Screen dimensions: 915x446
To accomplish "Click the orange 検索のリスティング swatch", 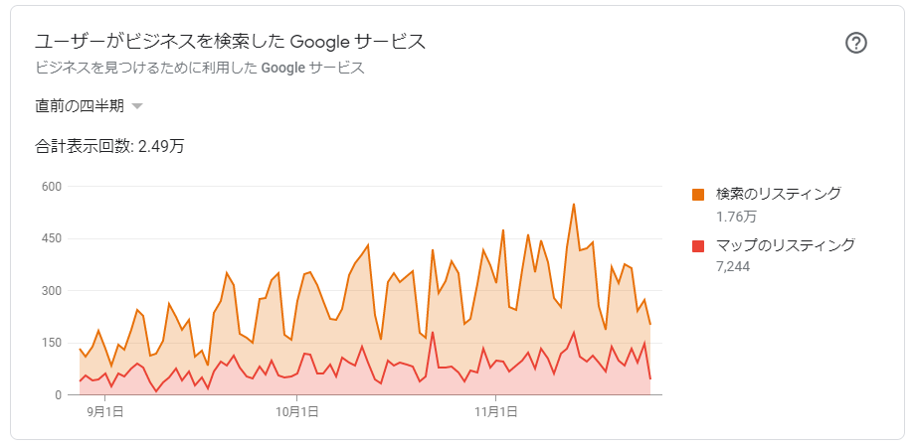I will pyautogui.click(x=697, y=195).
